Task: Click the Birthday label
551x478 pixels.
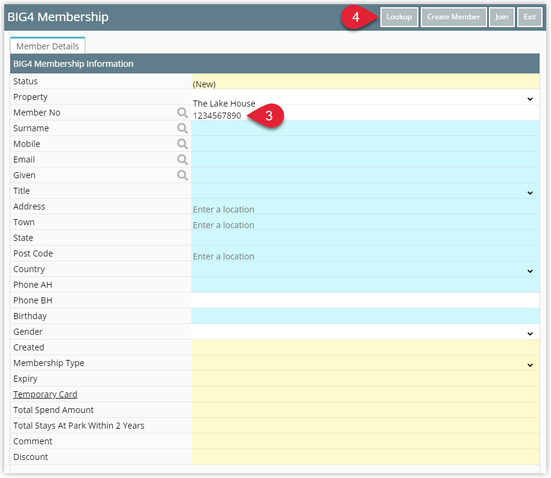Action: [x=30, y=316]
